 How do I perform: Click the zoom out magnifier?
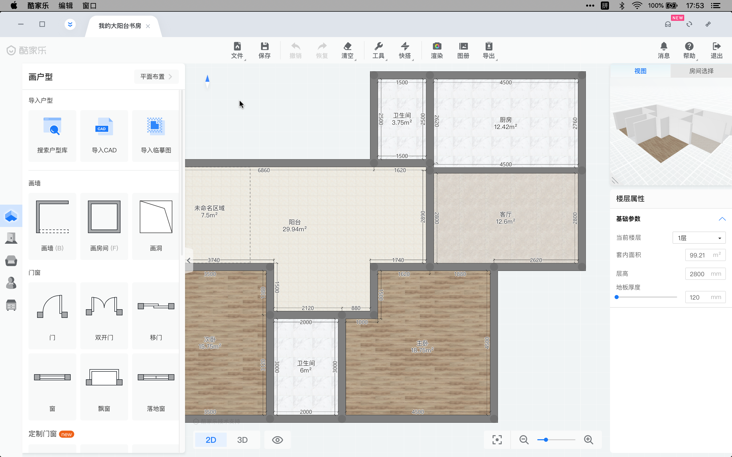pos(524,440)
